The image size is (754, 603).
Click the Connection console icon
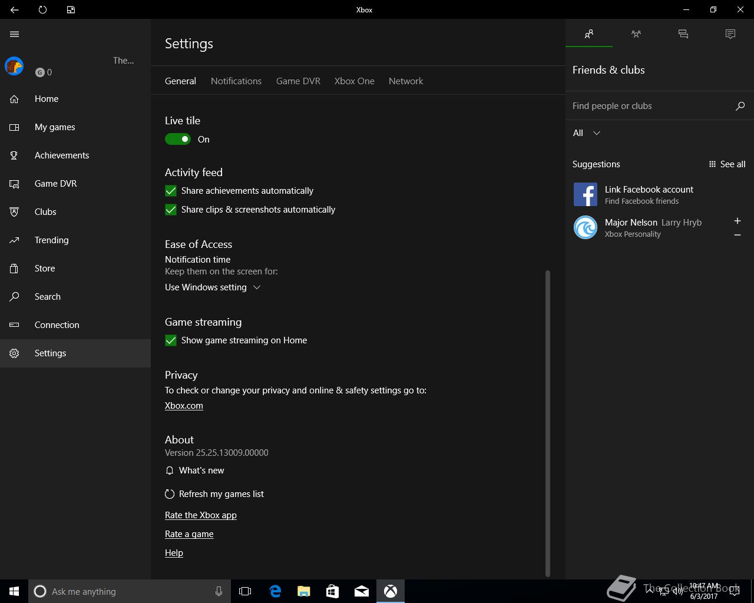pyautogui.click(x=14, y=325)
